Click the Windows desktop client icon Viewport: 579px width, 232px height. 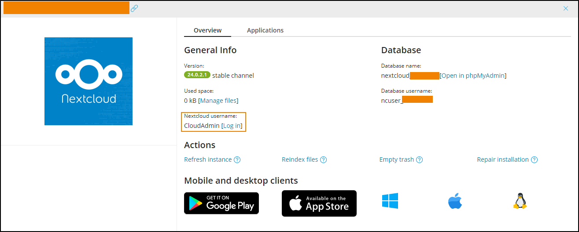pos(390,201)
